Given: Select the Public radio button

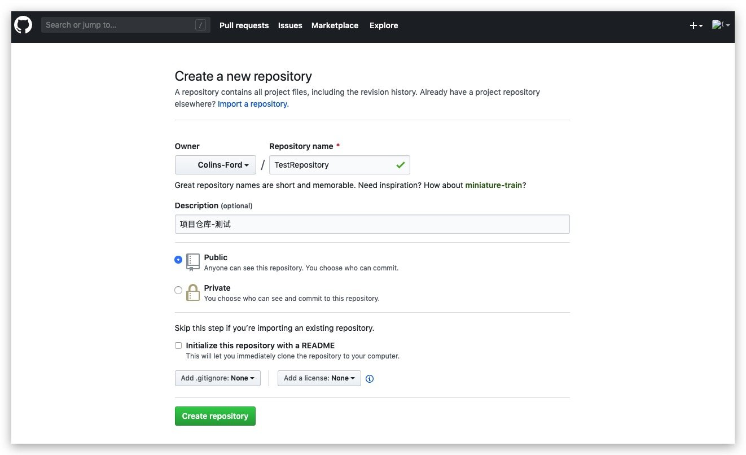Looking at the screenshot, I should click(178, 260).
